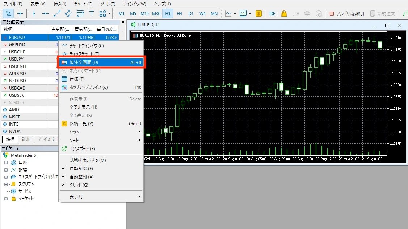Open 銘柄一覧 (Y) symbols list
Screen dimensions: 408x229
(101, 124)
